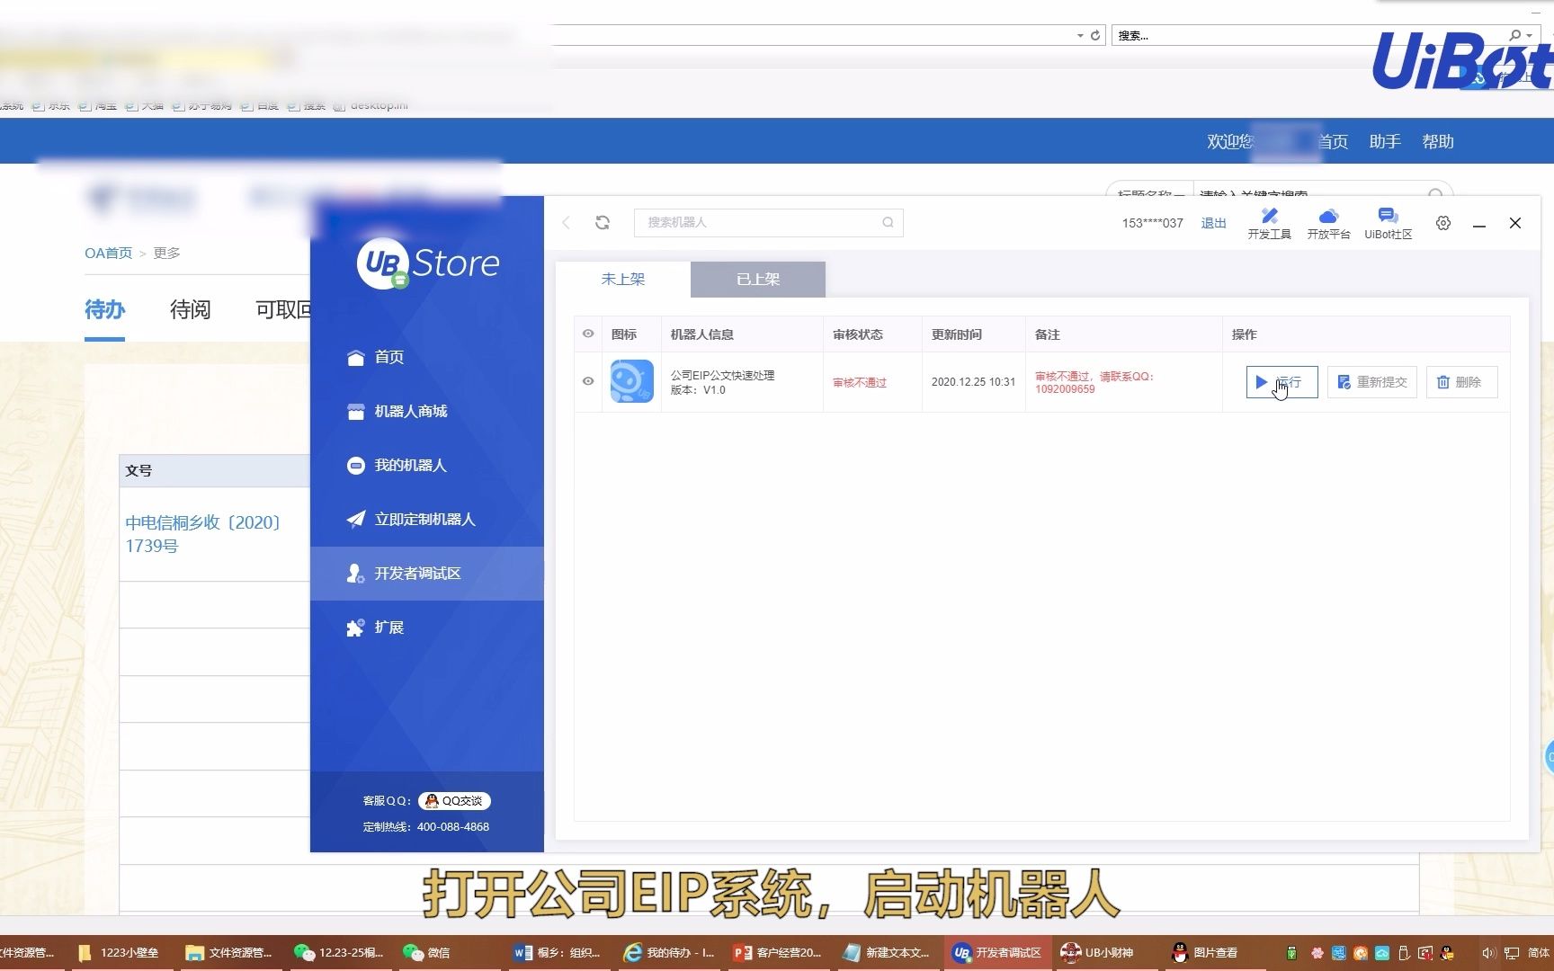Open the UiBot社区 community
The image size is (1554, 971).
point(1388,222)
